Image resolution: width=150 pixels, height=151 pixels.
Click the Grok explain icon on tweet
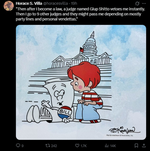pyautogui.click(x=137, y=4)
